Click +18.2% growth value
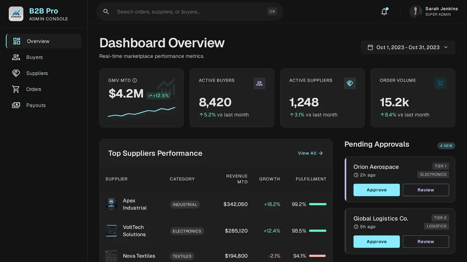Screen dimensions: 467x262 tap(272, 204)
